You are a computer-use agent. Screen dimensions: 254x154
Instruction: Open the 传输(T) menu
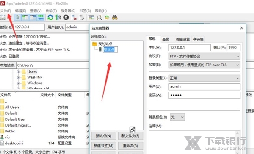click(51, 11)
